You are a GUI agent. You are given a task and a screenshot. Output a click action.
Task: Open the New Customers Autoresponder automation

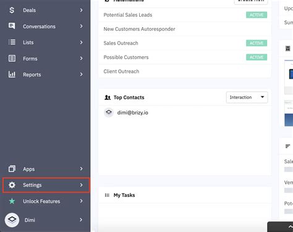tap(139, 29)
